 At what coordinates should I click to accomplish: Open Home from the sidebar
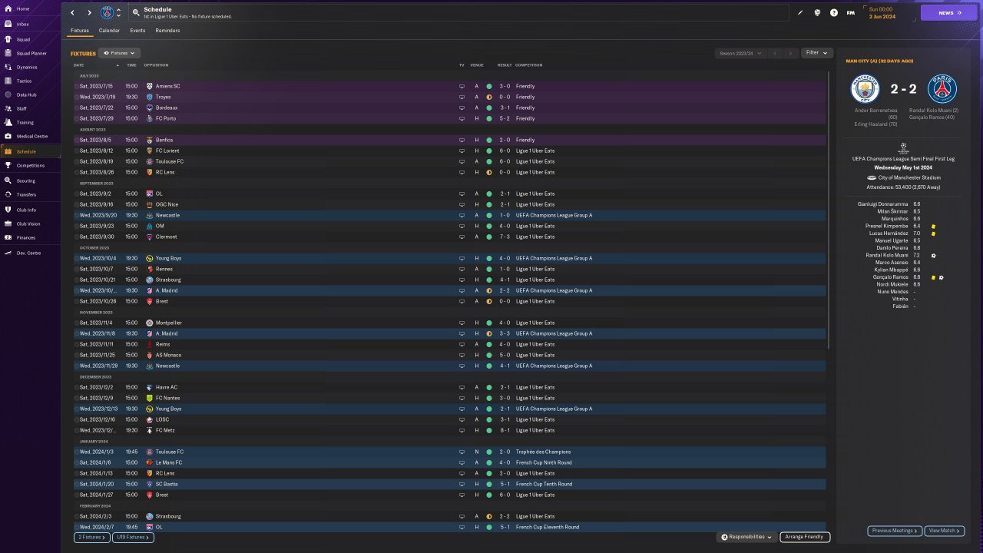click(8, 8)
